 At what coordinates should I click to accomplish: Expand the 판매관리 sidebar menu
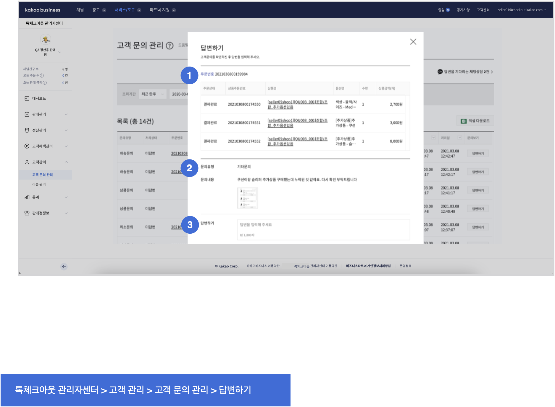(46, 114)
